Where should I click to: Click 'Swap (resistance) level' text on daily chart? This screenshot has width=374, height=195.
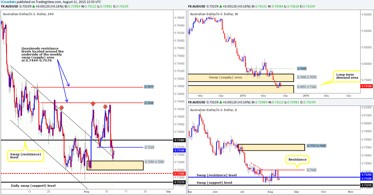click(217, 175)
